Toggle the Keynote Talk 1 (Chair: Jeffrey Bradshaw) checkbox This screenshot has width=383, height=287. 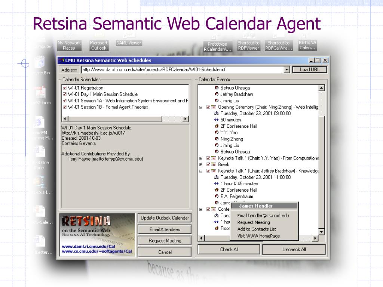(x=208, y=171)
